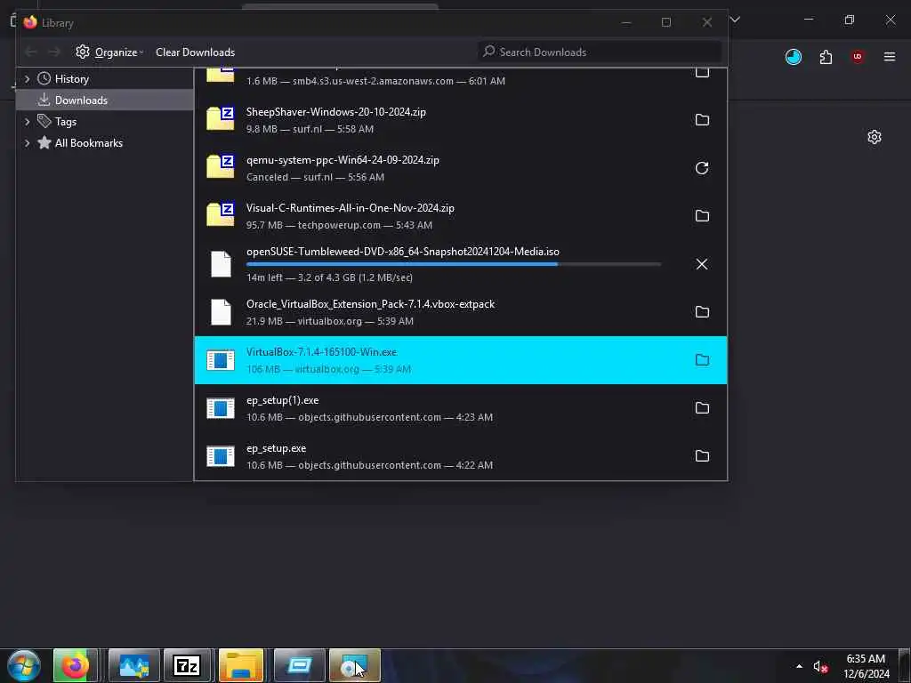The image size is (911, 683).
Task: Open folder for SheepShaver-Windows zip download
Action: [702, 120]
